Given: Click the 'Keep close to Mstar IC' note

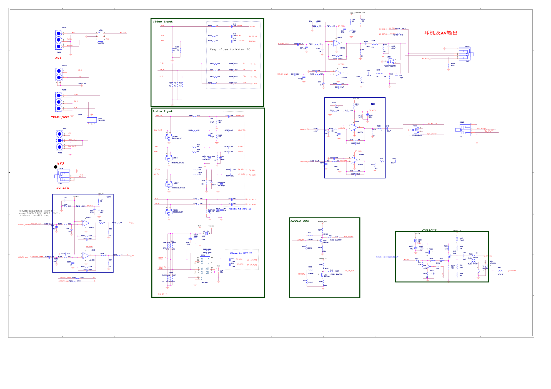Looking at the screenshot, I should coord(230,49).
